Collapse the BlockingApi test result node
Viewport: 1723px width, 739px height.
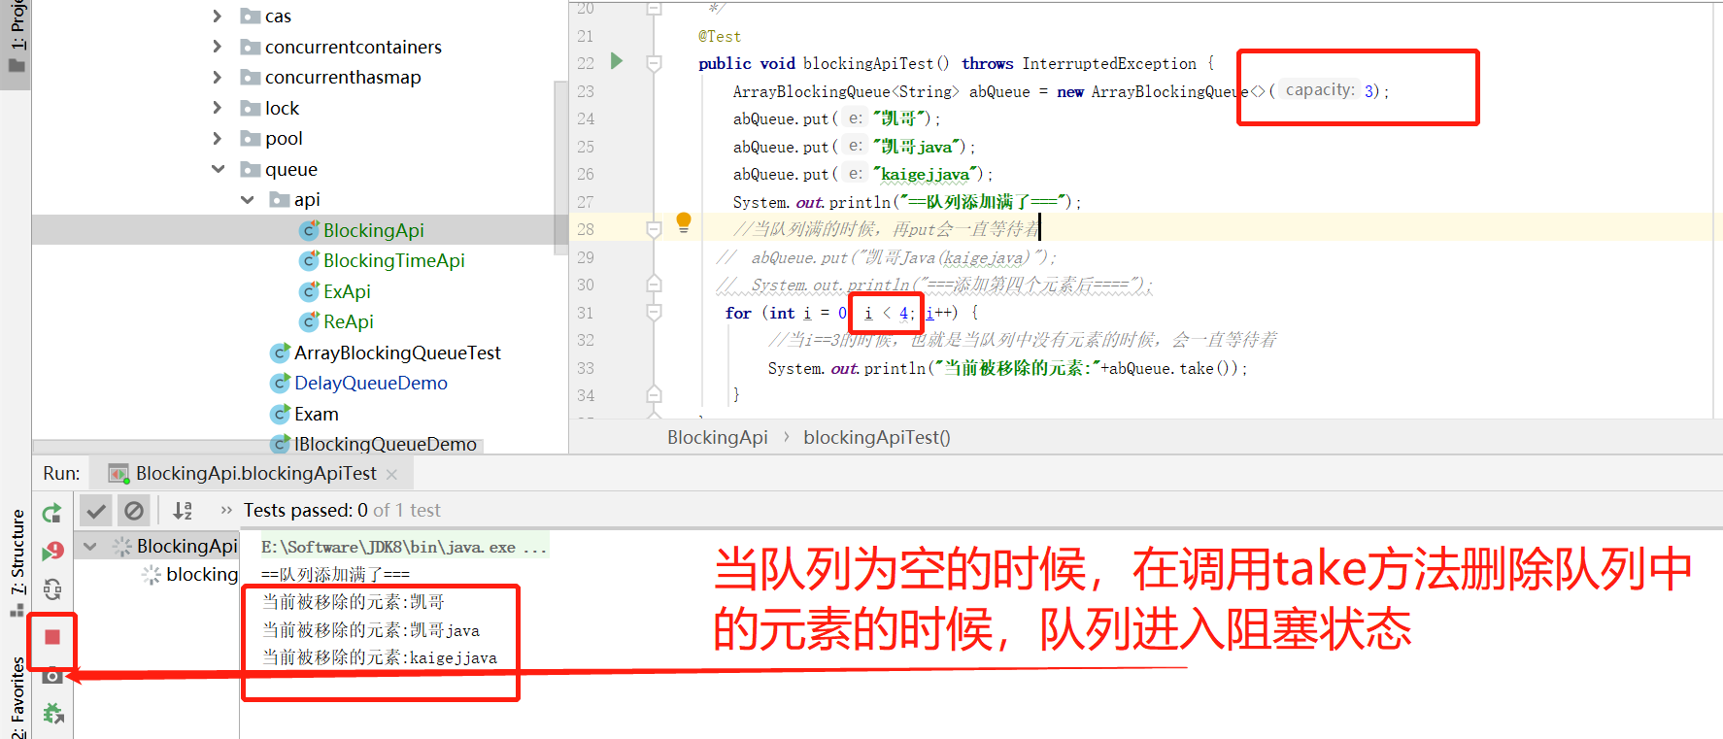click(x=90, y=546)
